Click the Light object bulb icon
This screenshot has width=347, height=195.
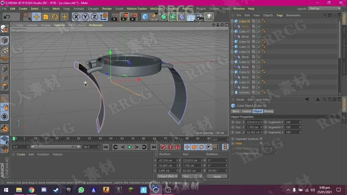pos(209,17)
